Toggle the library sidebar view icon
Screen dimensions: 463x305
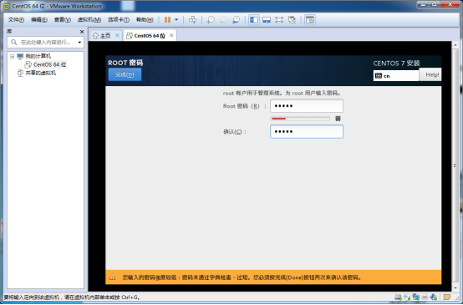point(254,20)
